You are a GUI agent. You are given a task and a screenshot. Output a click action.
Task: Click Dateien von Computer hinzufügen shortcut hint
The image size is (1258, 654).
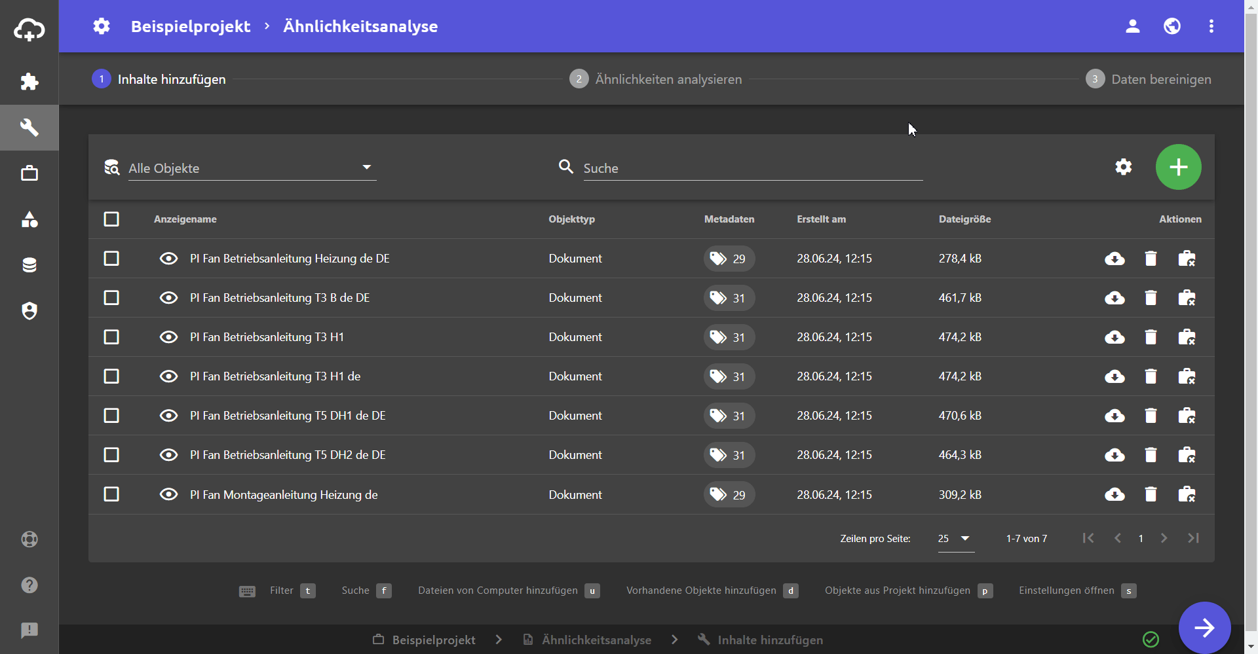508,590
